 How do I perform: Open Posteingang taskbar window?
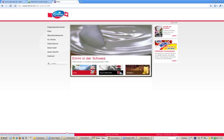[x=40, y=138]
